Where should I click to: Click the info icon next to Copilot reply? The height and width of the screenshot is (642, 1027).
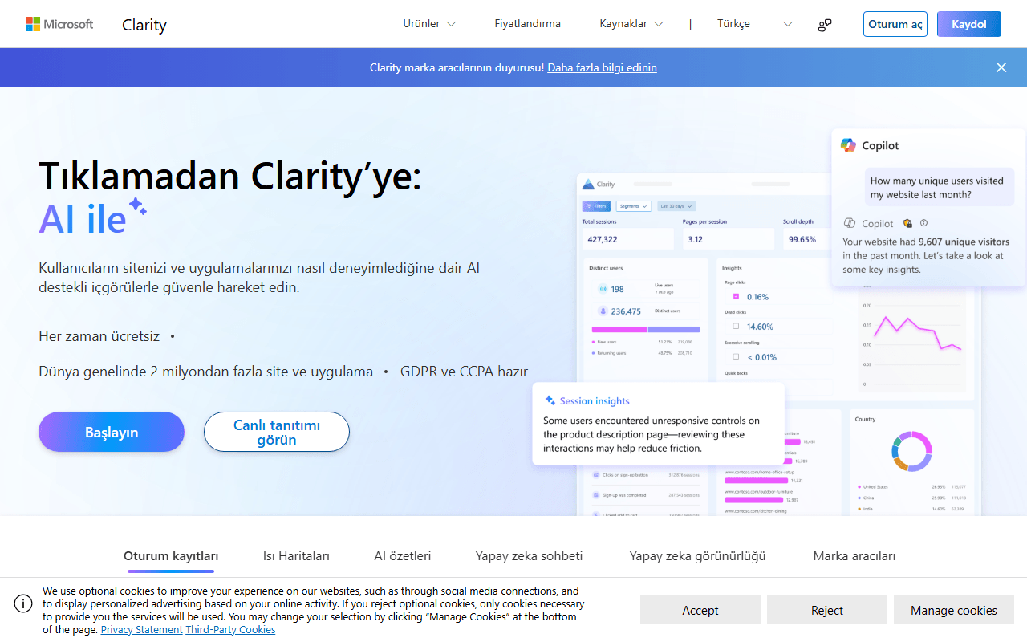tap(923, 223)
